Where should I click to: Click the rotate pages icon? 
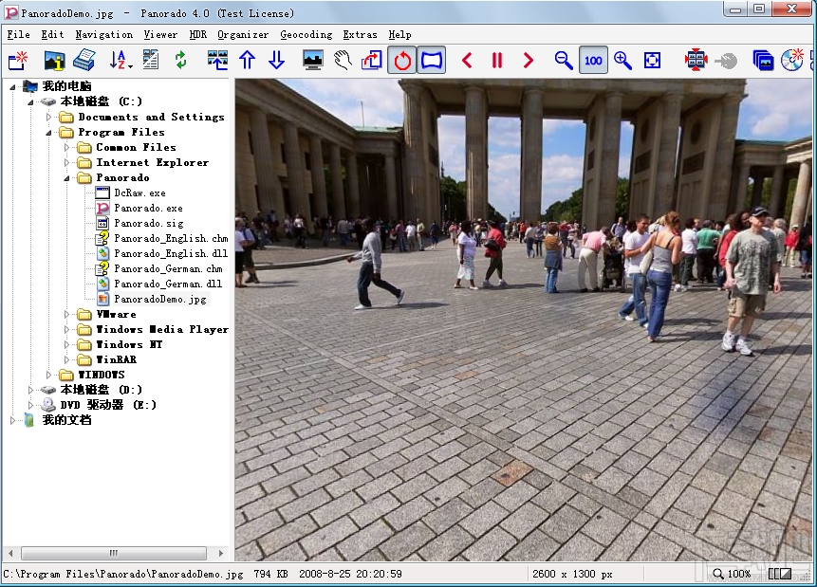pyautogui.click(x=372, y=61)
